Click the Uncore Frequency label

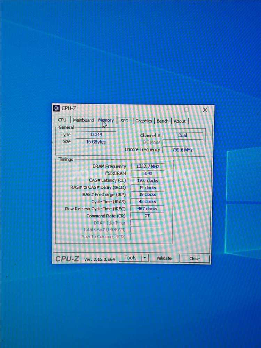(142, 149)
